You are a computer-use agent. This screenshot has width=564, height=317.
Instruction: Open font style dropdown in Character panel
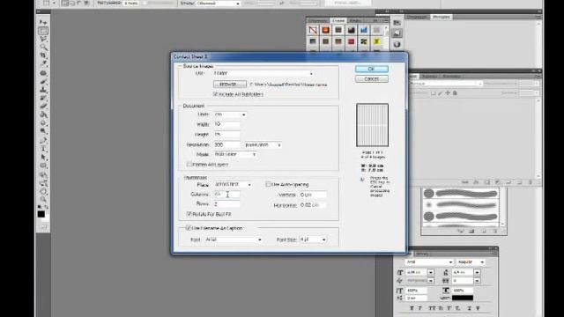tap(471, 262)
